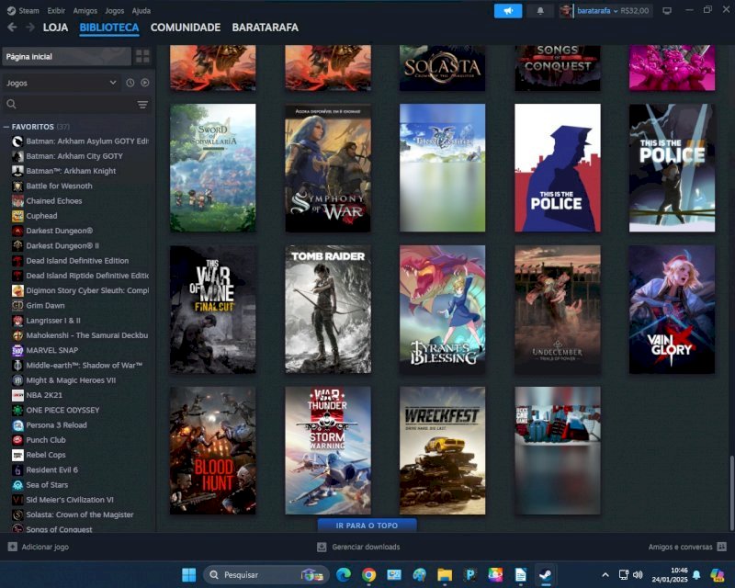735x588 pixels.
Task: Go forward with the right arrow
Action: 30,28
